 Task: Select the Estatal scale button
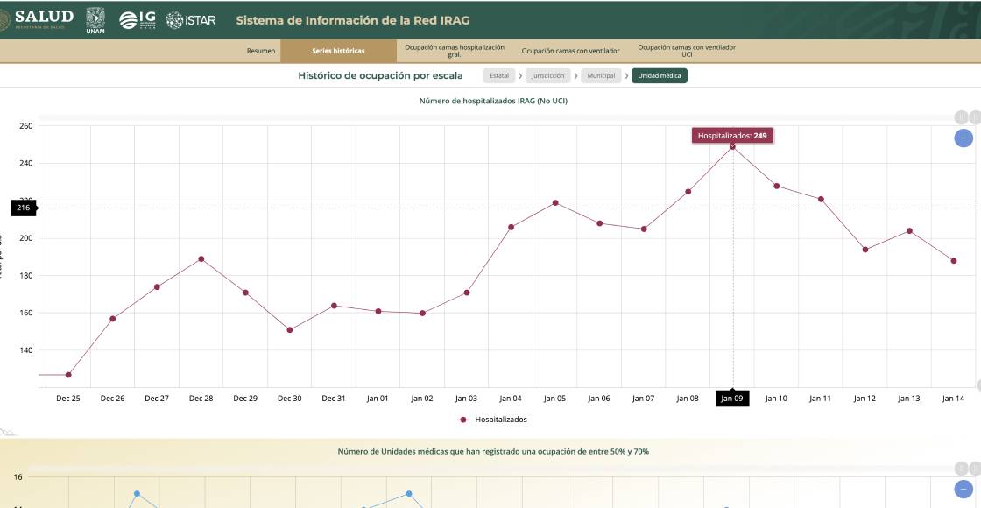pos(499,75)
